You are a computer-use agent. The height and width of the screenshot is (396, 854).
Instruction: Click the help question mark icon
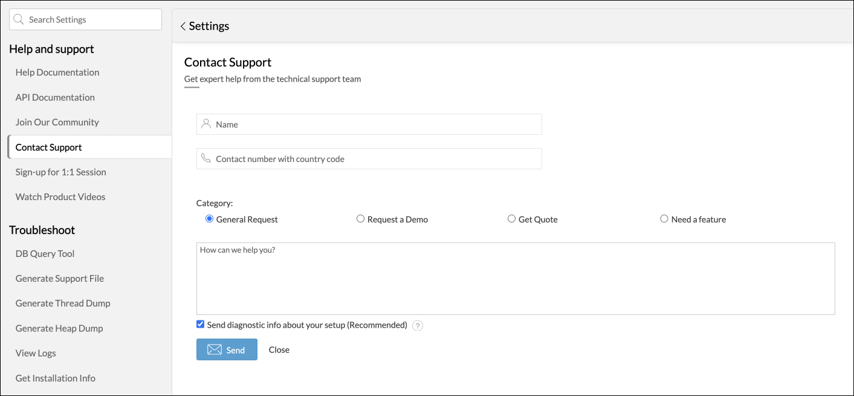click(x=418, y=326)
